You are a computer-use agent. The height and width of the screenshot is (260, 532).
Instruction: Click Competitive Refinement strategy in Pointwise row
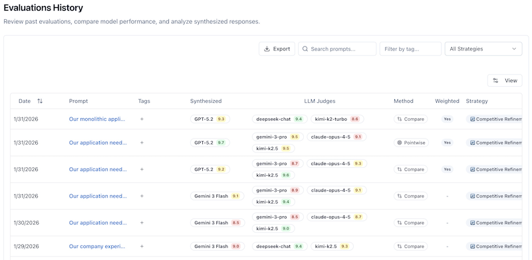[494, 143]
